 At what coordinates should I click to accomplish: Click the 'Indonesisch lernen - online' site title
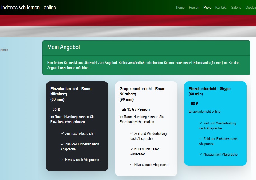coord(29,8)
